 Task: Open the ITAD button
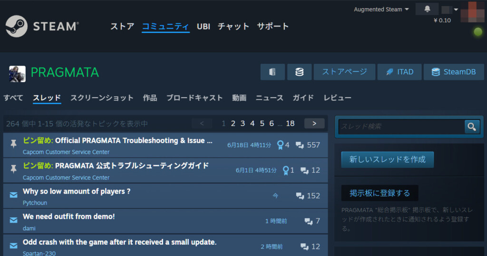[x=399, y=72]
